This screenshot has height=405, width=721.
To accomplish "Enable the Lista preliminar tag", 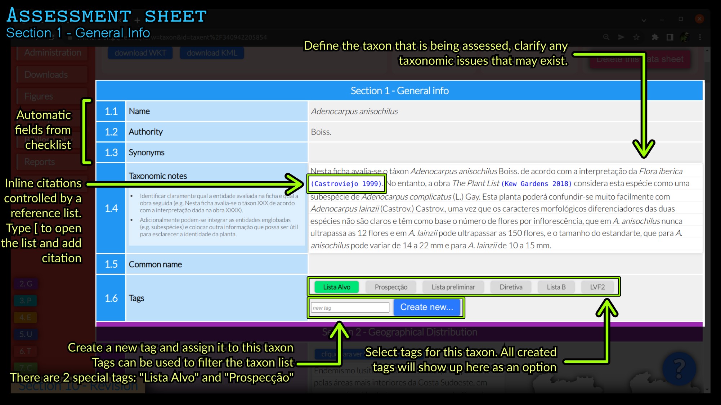I will click(453, 287).
